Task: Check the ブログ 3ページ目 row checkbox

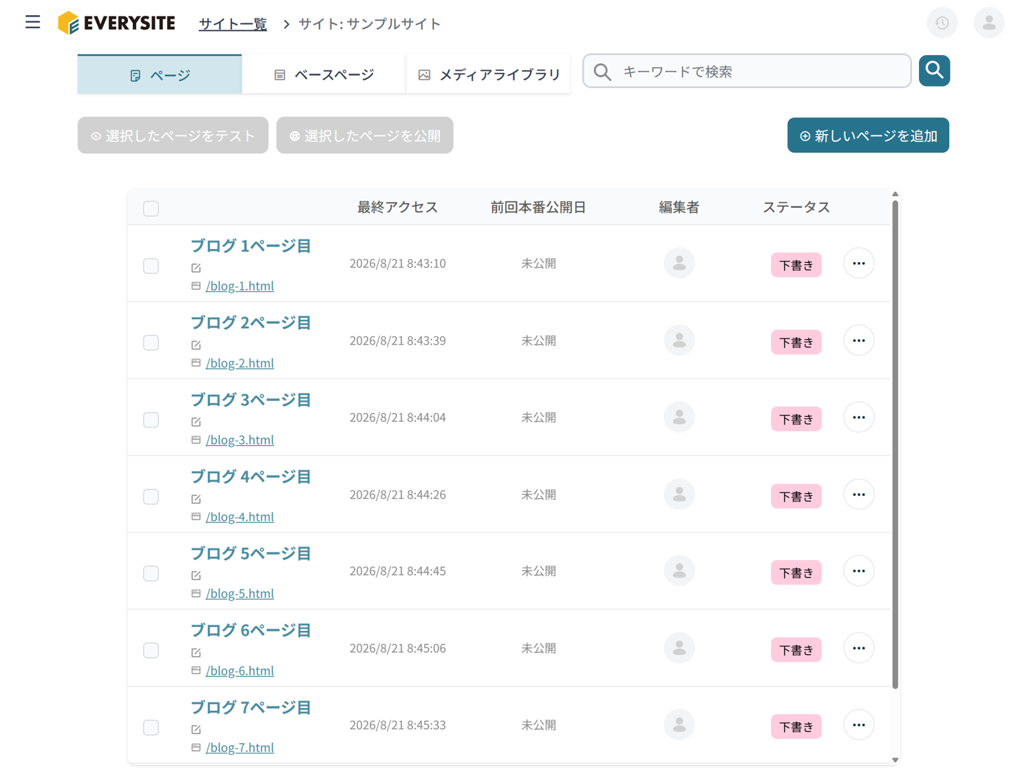Action: point(151,420)
